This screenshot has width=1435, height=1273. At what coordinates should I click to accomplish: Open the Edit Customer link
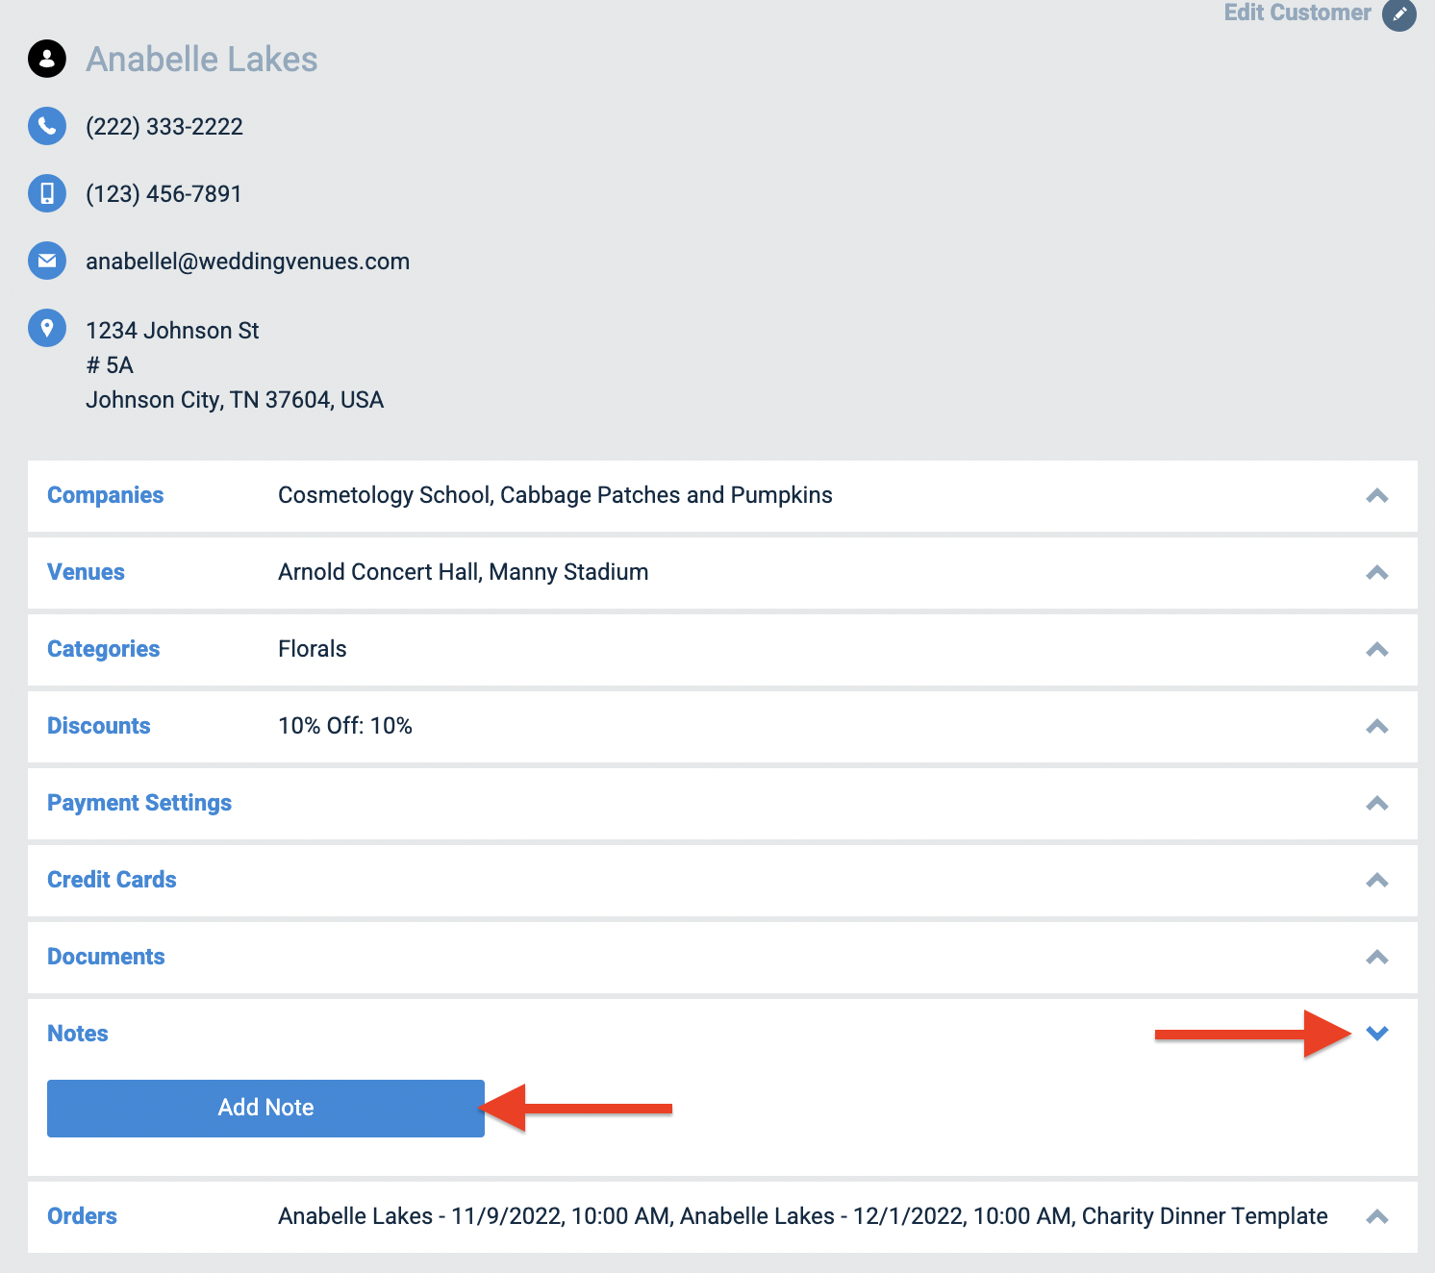[1297, 12]
